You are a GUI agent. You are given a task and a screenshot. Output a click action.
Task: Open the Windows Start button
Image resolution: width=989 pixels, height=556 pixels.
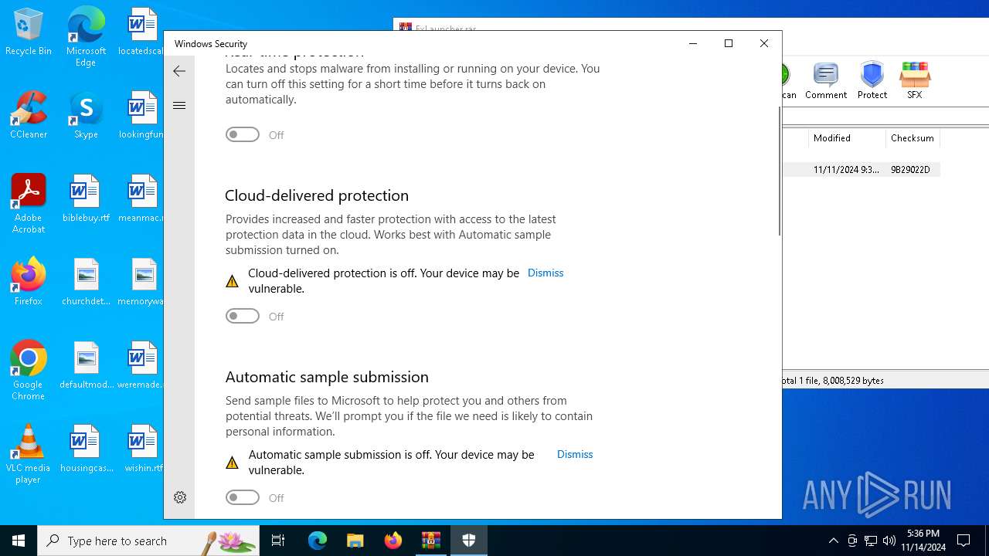coord(19,541)
